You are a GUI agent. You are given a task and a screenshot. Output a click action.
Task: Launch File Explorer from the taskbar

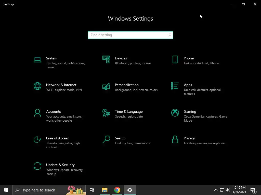click(105, 190)
